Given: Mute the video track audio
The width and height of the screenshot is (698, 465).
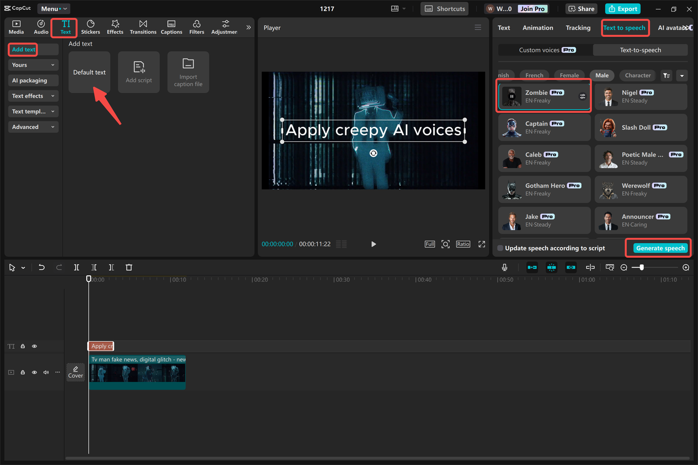Looking at the screenshot, I should click(x=46, y=372).
